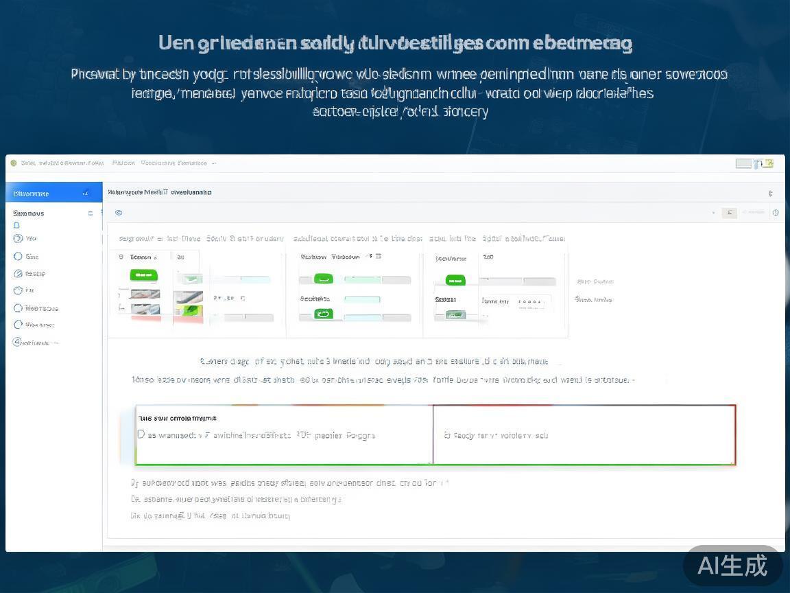
Task: Click the eye icon in the content toolbar
Action: tap(119, 213)
